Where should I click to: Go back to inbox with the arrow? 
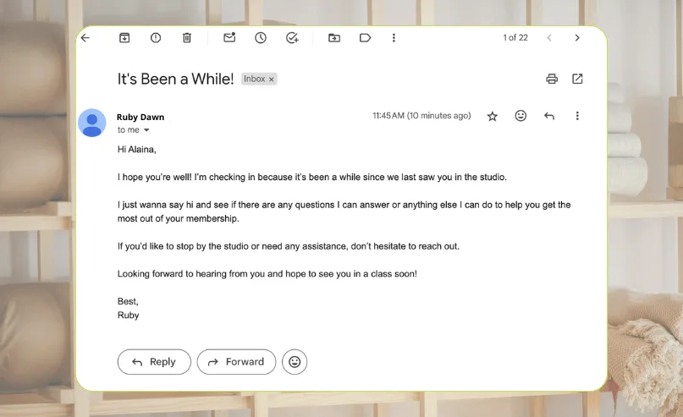pos(85,38)
